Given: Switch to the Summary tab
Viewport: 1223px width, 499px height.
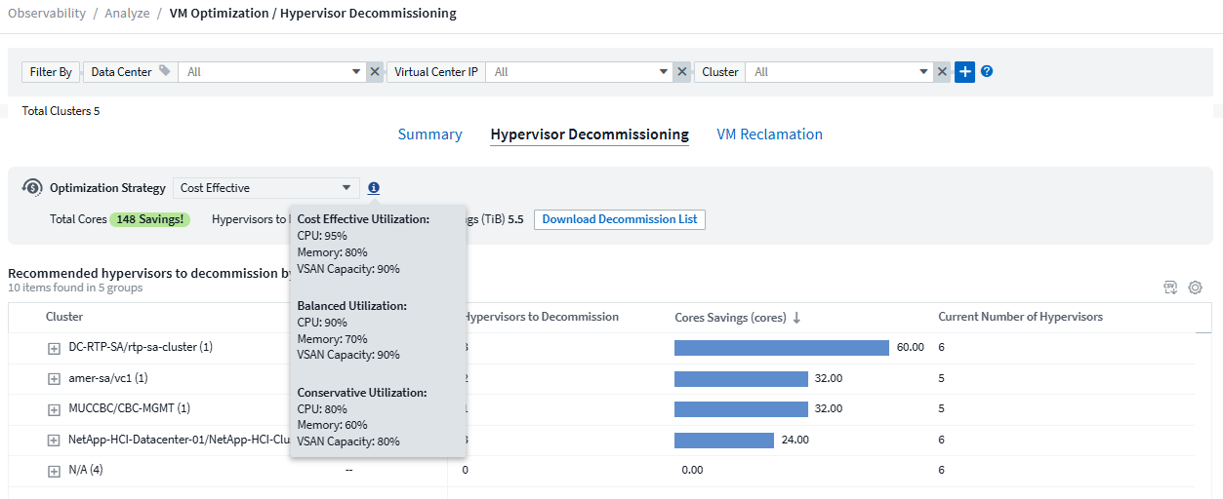Looking at the screenshot, I should (429, 134).
